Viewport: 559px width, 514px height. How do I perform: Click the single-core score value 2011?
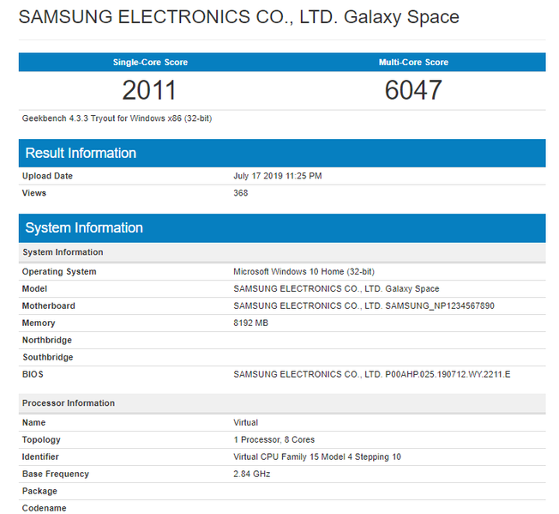click(x=150, y=90)
